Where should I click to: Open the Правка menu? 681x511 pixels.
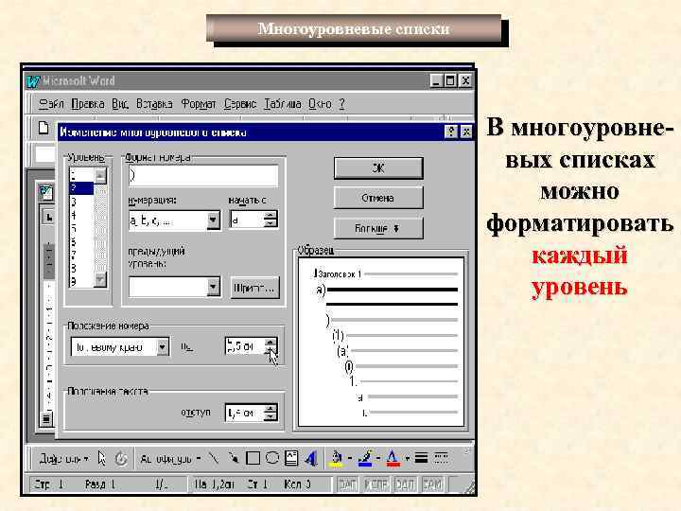coord(88,104)
